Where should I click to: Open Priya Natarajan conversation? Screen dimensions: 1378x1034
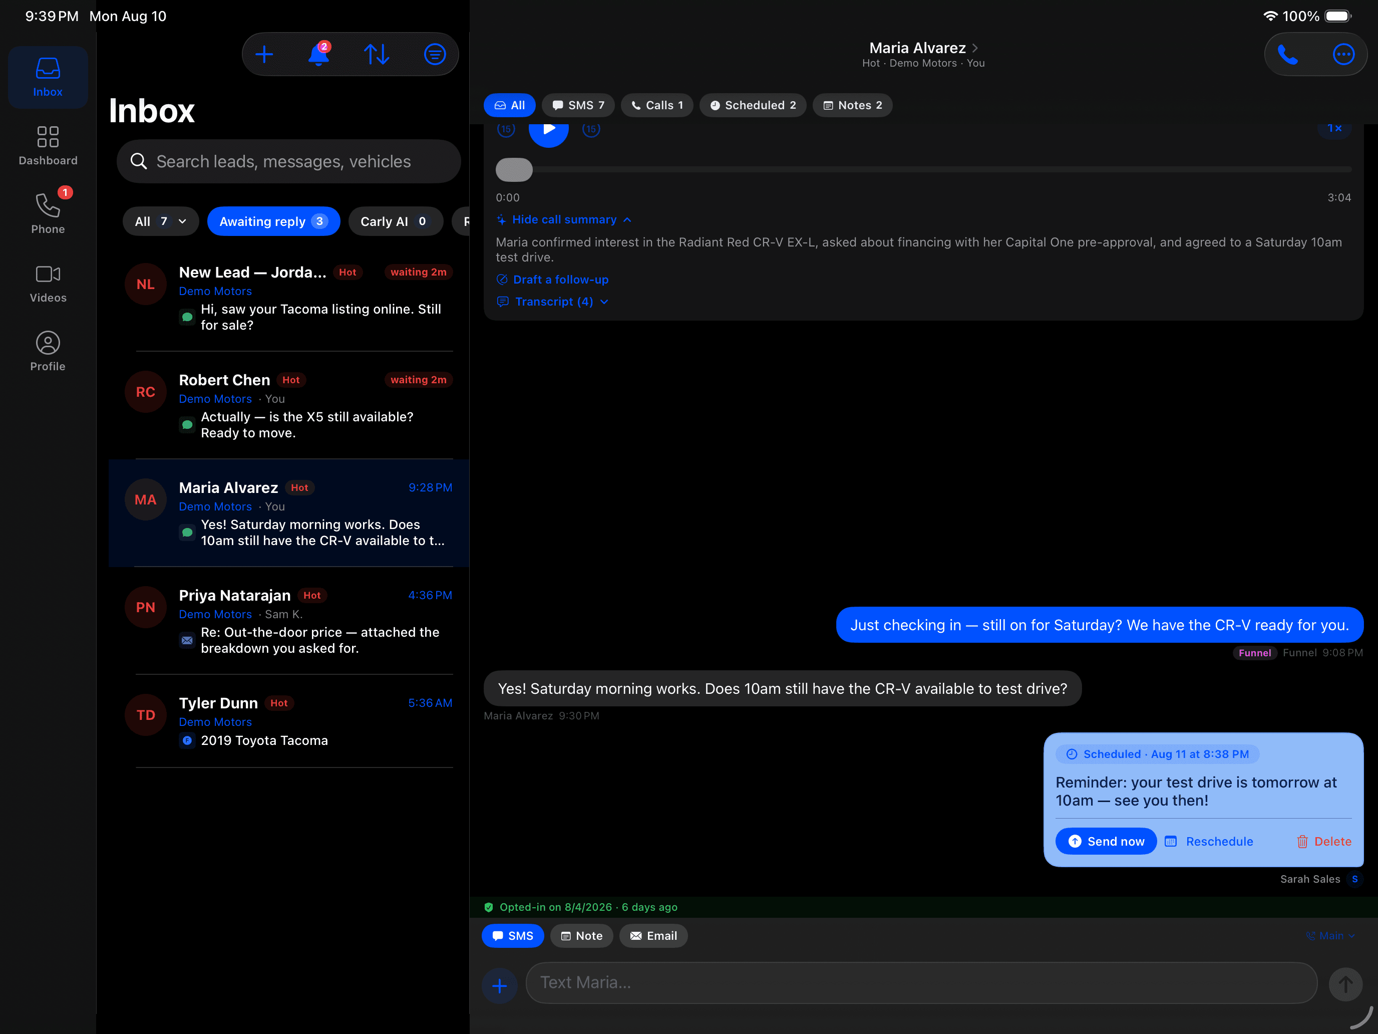click(289, 621)
